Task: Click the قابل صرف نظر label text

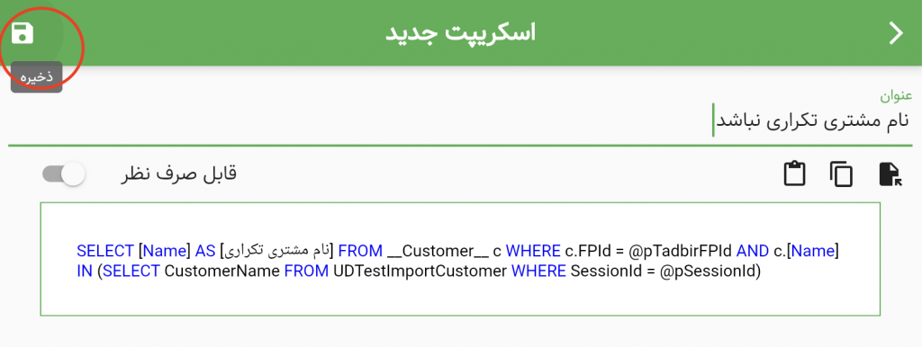Action: (x=178, y=174)
